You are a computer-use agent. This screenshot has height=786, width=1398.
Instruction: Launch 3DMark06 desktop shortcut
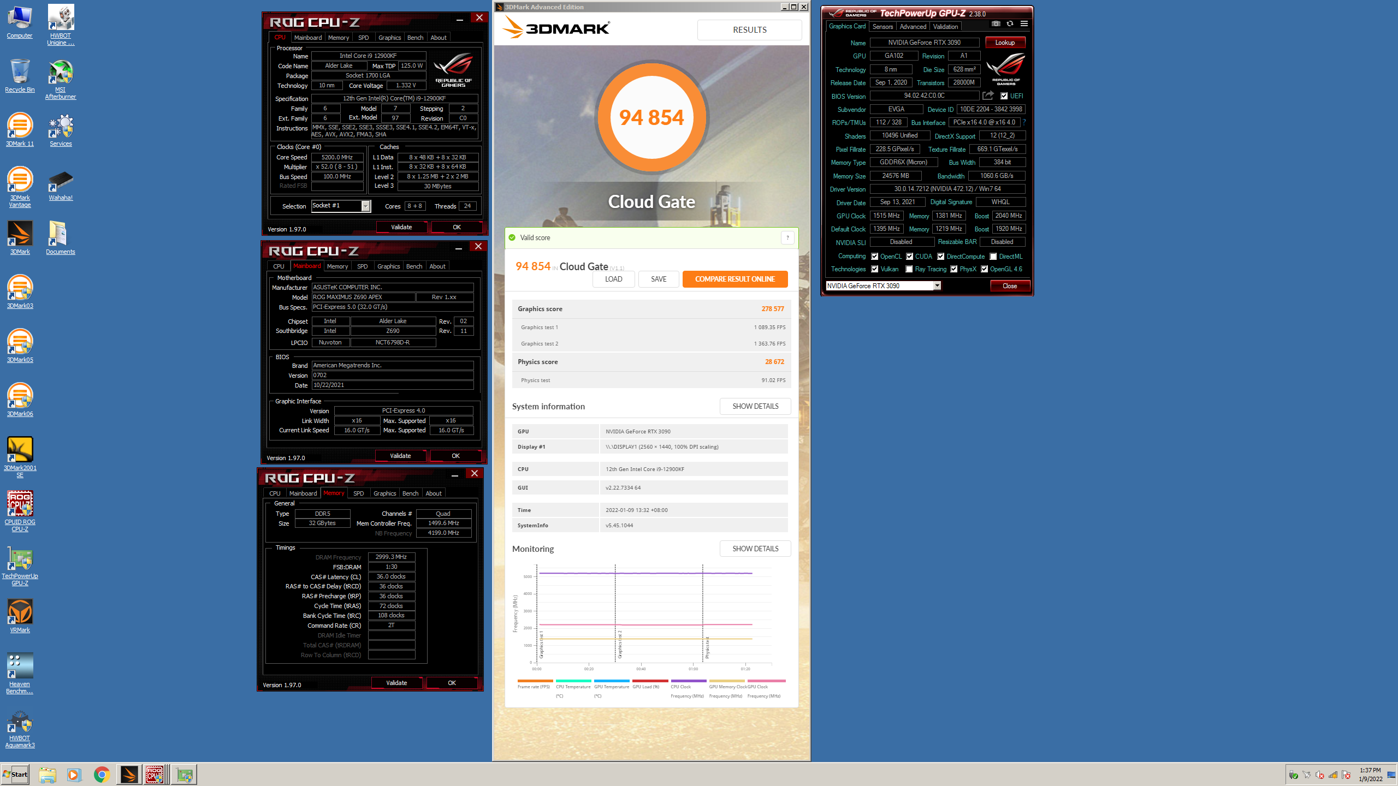click(x=20, y=400)
